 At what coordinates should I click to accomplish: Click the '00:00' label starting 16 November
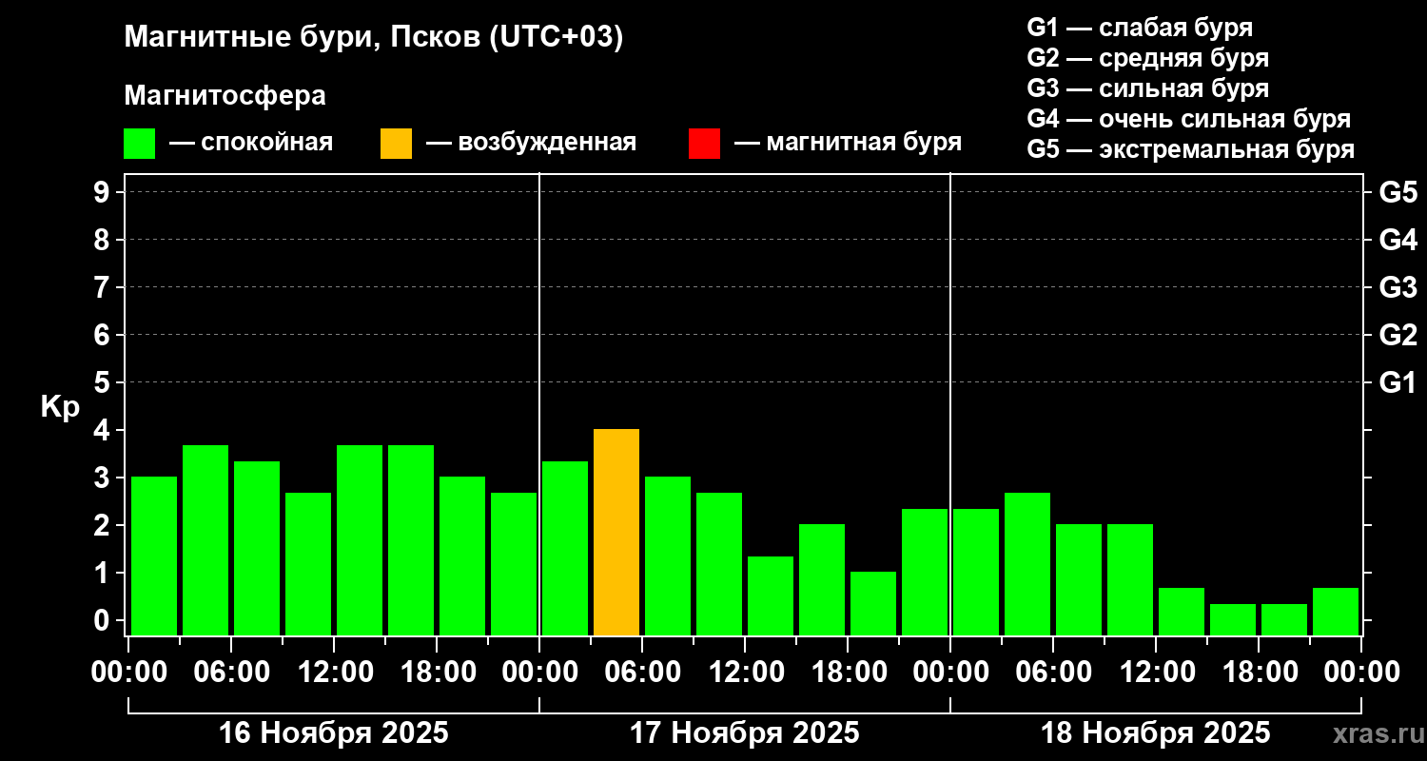pyautogui.click(x=128, y=673)
